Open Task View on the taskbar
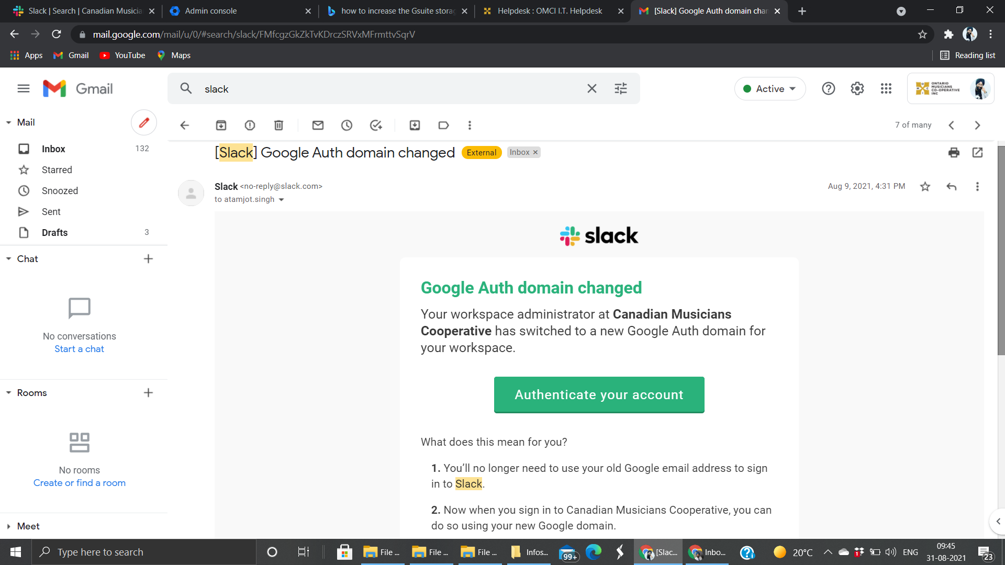 pyautogui.click(x=303, y=552)
